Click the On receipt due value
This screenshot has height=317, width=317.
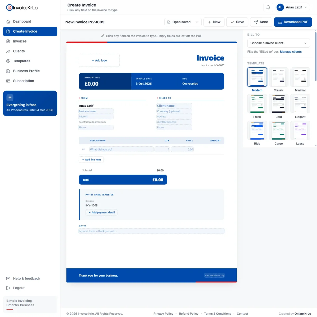pos(190,84)
